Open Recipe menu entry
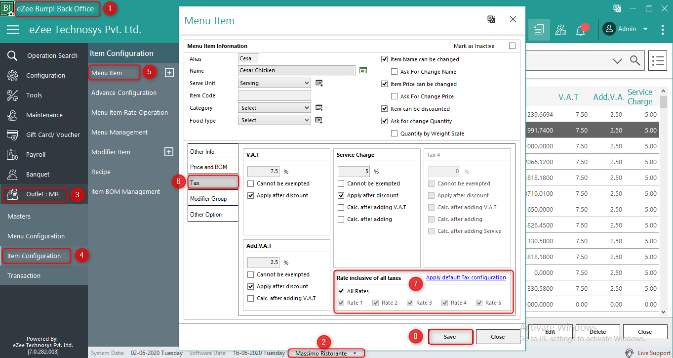673x358 pixels. tap(101, 172)
